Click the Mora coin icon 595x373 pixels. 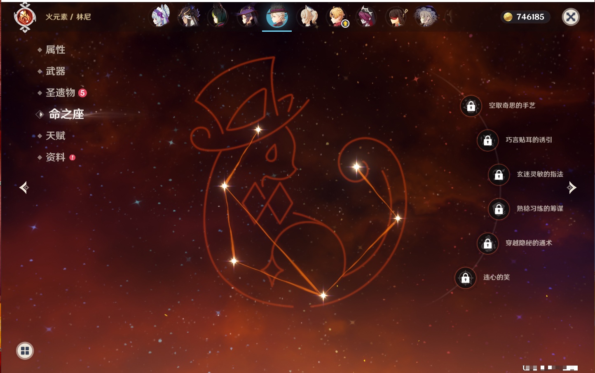(x=508, y=17)
